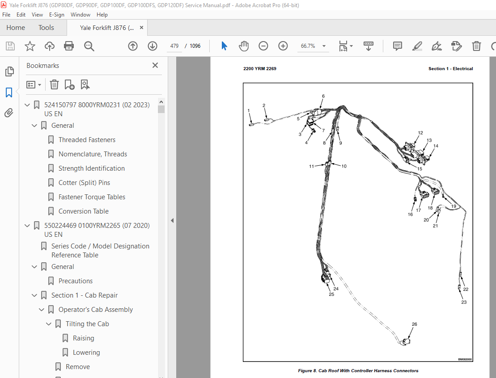The width and height of the screenshot is (496, 378).
Task: Open the Fastener Torque Tables bookmark
Action: point(92,197)
